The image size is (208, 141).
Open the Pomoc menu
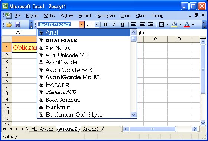tap(157, 16)
